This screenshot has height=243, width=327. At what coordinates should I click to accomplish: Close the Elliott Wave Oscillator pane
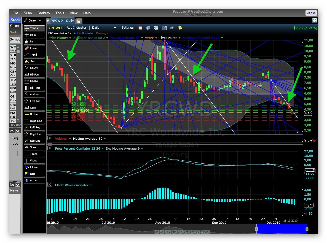pyautogui.click(x=50, y=184)
